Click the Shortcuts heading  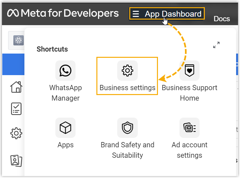pos(52,49)
